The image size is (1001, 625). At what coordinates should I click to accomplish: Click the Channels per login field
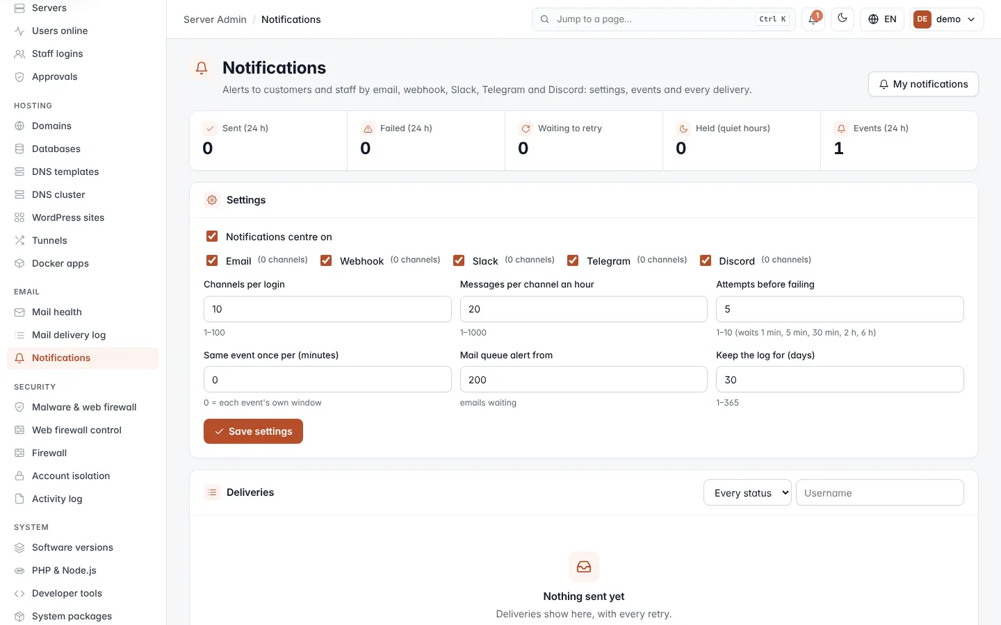point(327,309)
